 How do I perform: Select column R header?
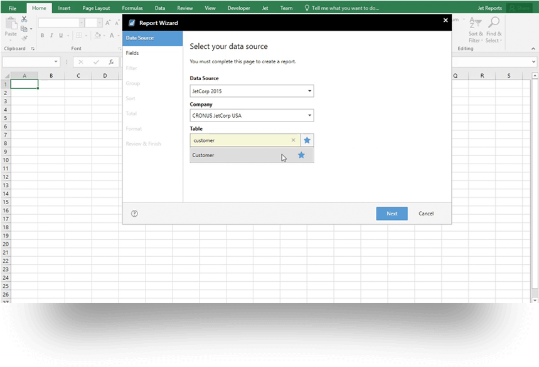click(x=482, y=75)
